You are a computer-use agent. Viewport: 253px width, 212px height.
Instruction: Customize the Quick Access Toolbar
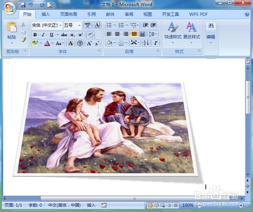click(x=60, y=5)
